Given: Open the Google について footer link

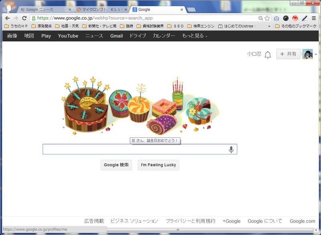Looking at the screenshot, I should [x=265, y=221].
